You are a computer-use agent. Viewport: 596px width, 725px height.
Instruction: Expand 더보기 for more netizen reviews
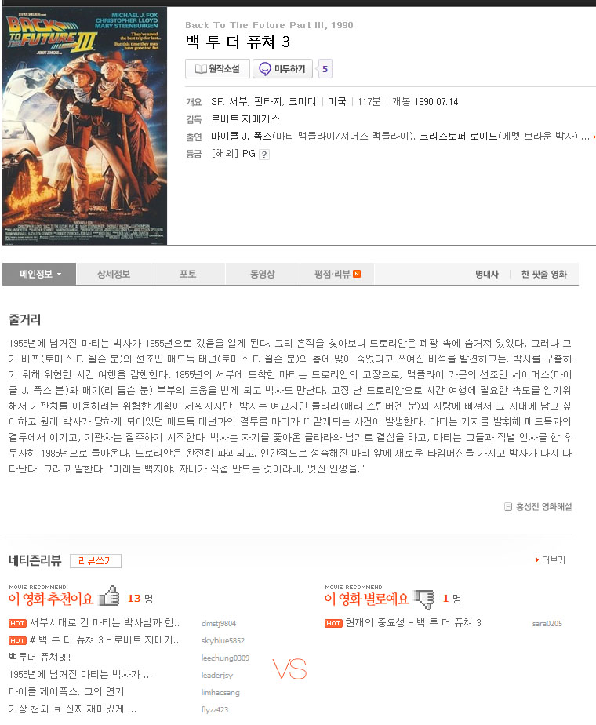[551, 560]
